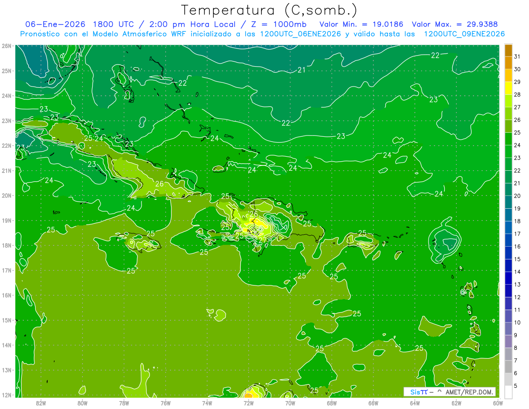Viewport: 529px width, 409px height.
Task: Click the '22N' latitude axis label
Action: (x=6, y=146)
